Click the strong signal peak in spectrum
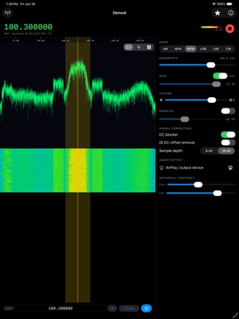Image resolution: width=239 pixels, height=319 pixels. click(x=78, y=66)
